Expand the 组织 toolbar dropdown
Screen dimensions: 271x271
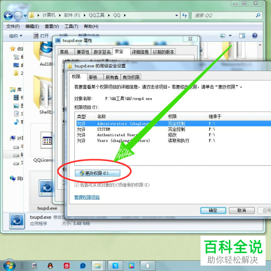(x=16, y=36)
